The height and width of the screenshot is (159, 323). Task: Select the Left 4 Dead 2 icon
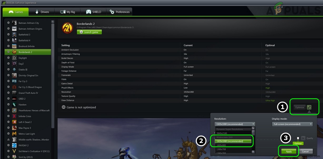(14, 122)
